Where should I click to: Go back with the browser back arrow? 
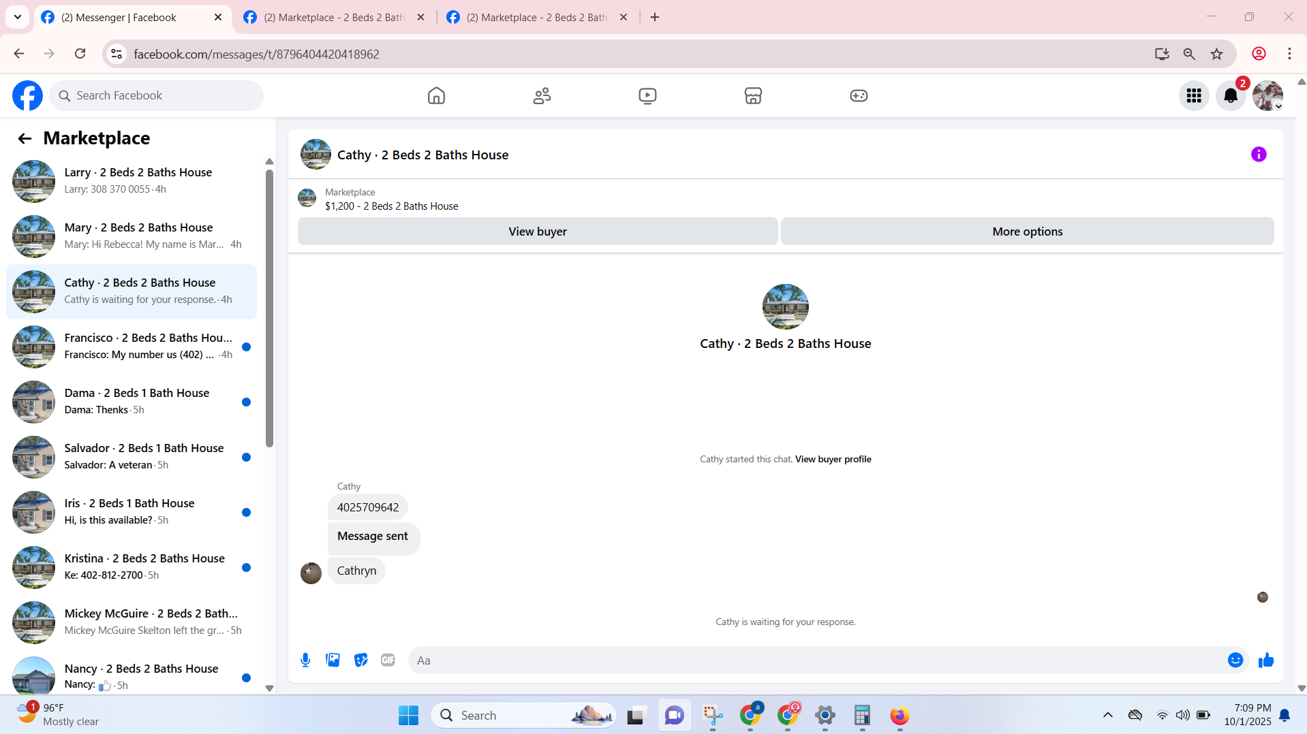19,54
